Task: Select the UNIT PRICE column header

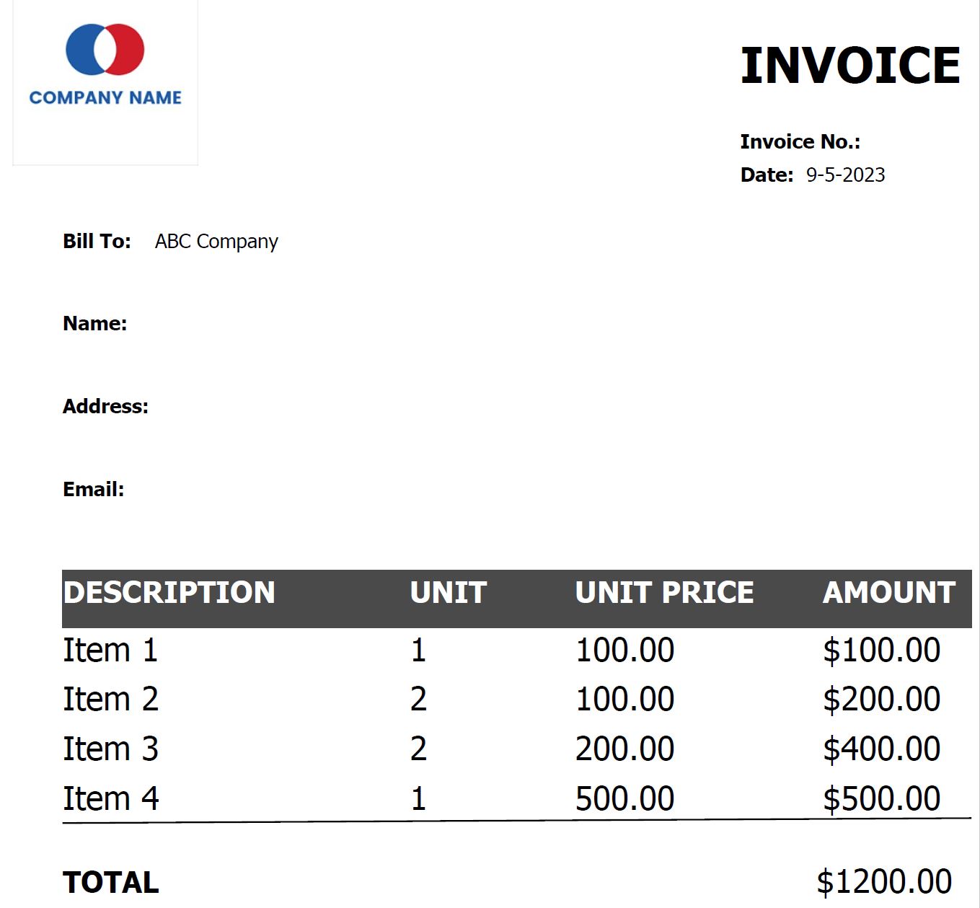Action: click(x=664, y=592)
